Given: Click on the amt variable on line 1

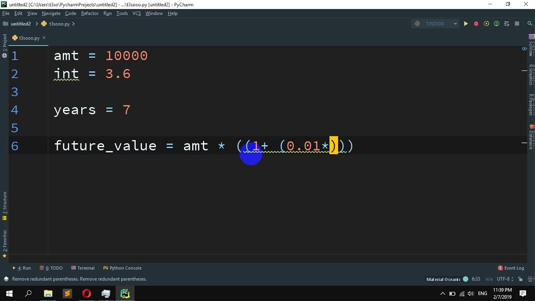Looking at the screenshot, I should 66,56.
